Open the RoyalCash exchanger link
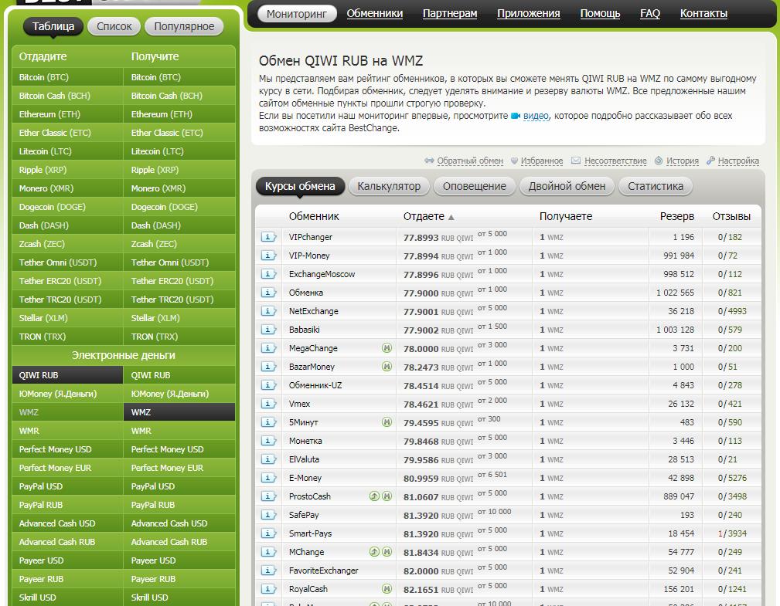 [308, 589]
